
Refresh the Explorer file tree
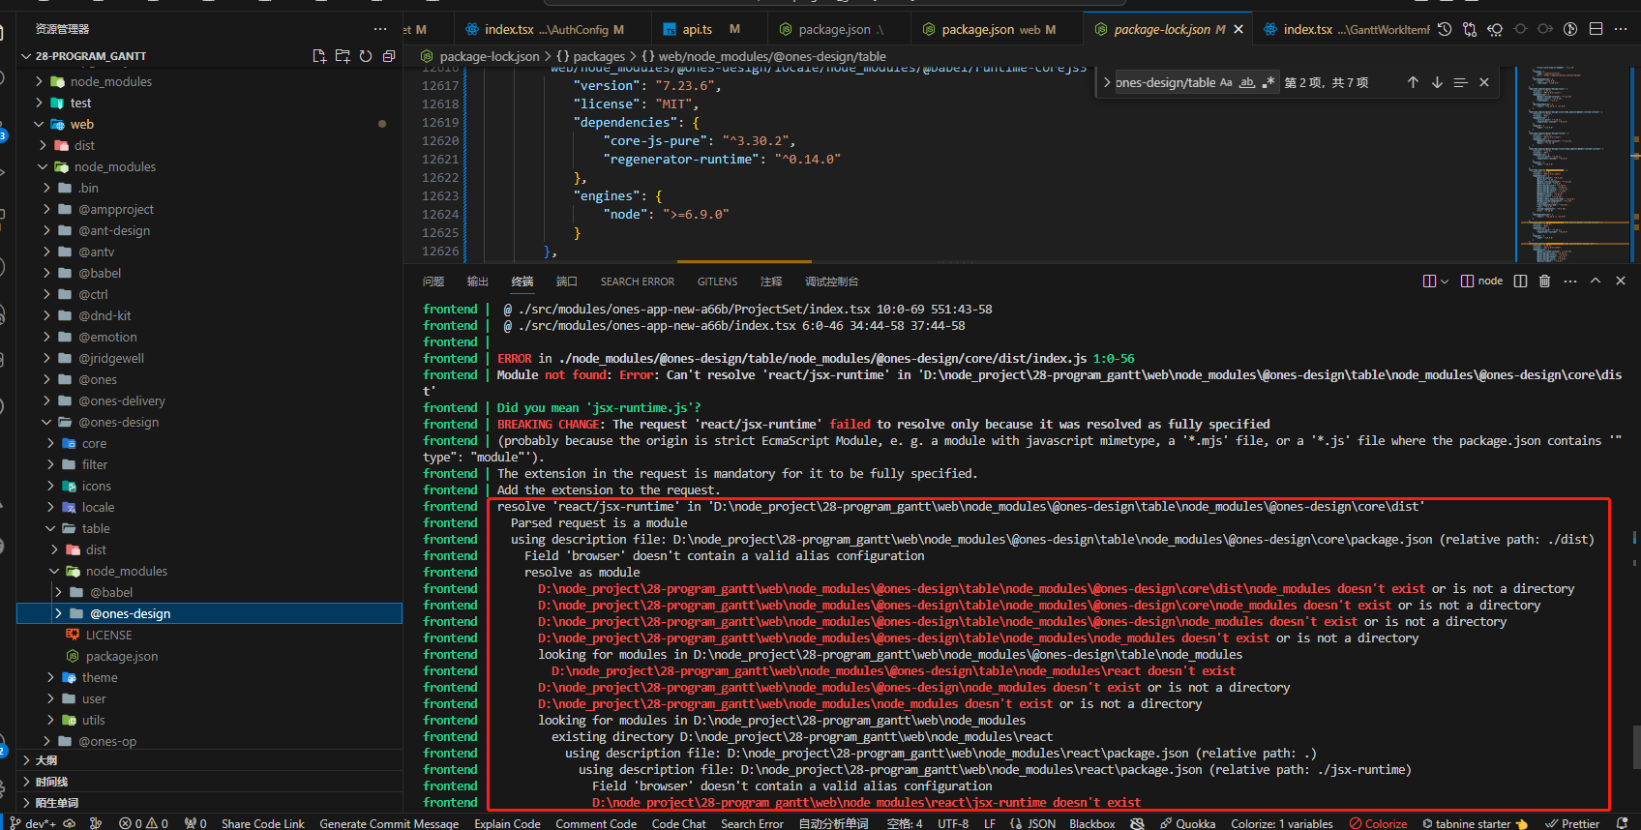click(366, 56)
